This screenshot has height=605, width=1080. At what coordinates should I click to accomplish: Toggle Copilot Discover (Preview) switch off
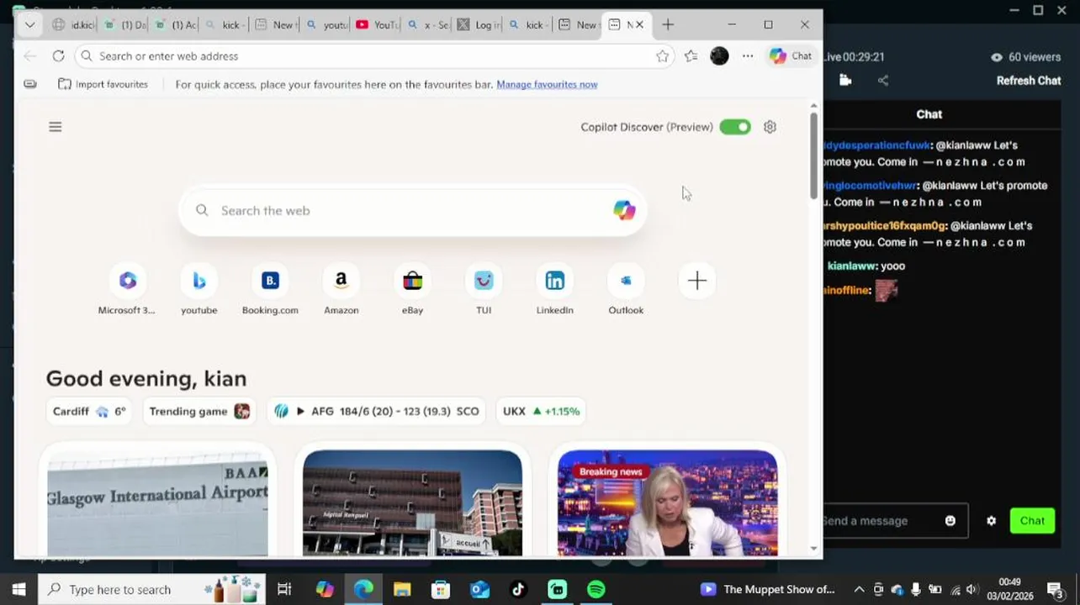point(735,127)
